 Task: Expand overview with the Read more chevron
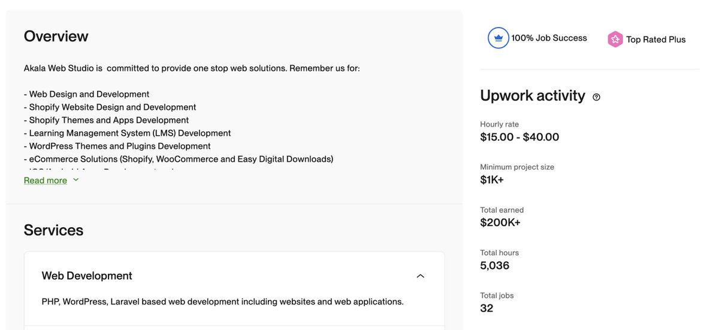pos(75,180)
